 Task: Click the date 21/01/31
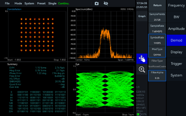[x=142, y=7]
